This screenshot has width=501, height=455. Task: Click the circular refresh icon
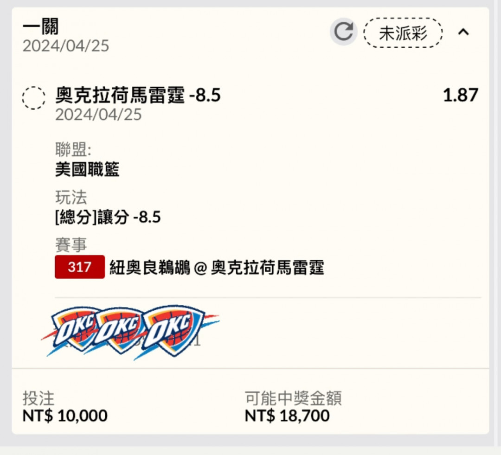[x=343, y=32]
